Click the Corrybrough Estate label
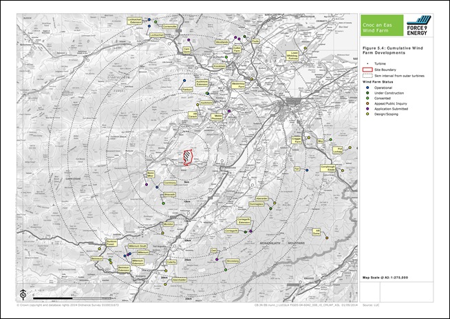This screenshot has width=450, height=319. [x=328, y=168]
